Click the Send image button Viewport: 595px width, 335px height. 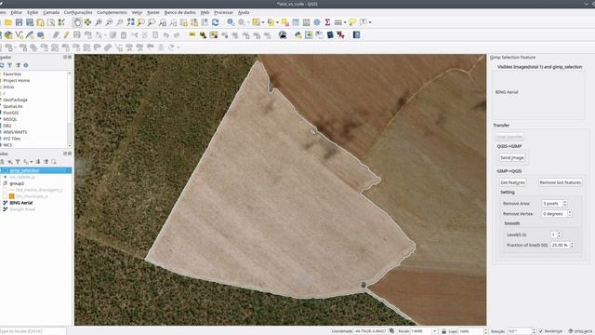click(512, 157)
